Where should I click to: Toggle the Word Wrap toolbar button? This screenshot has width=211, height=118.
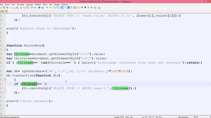[x=62, y=8]
